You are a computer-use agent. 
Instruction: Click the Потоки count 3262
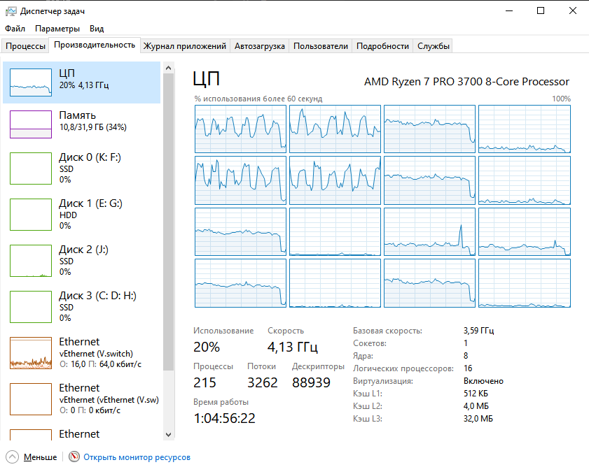pyautogui.click(x=262, y=382)
